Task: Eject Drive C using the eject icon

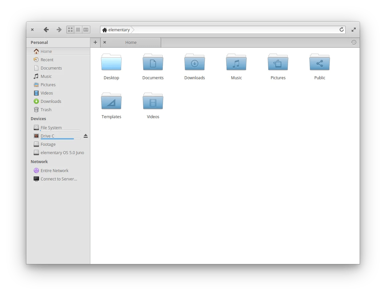Action: (x=86, y=136)
